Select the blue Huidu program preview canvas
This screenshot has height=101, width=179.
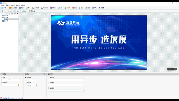point(99,42)
